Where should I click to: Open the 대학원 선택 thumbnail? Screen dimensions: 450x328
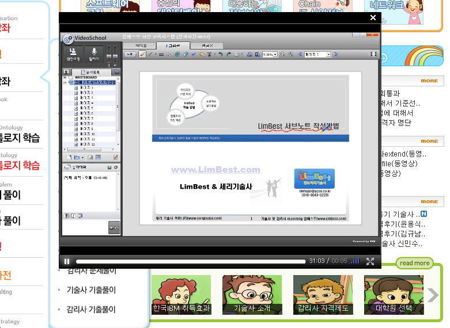point(394,295)
